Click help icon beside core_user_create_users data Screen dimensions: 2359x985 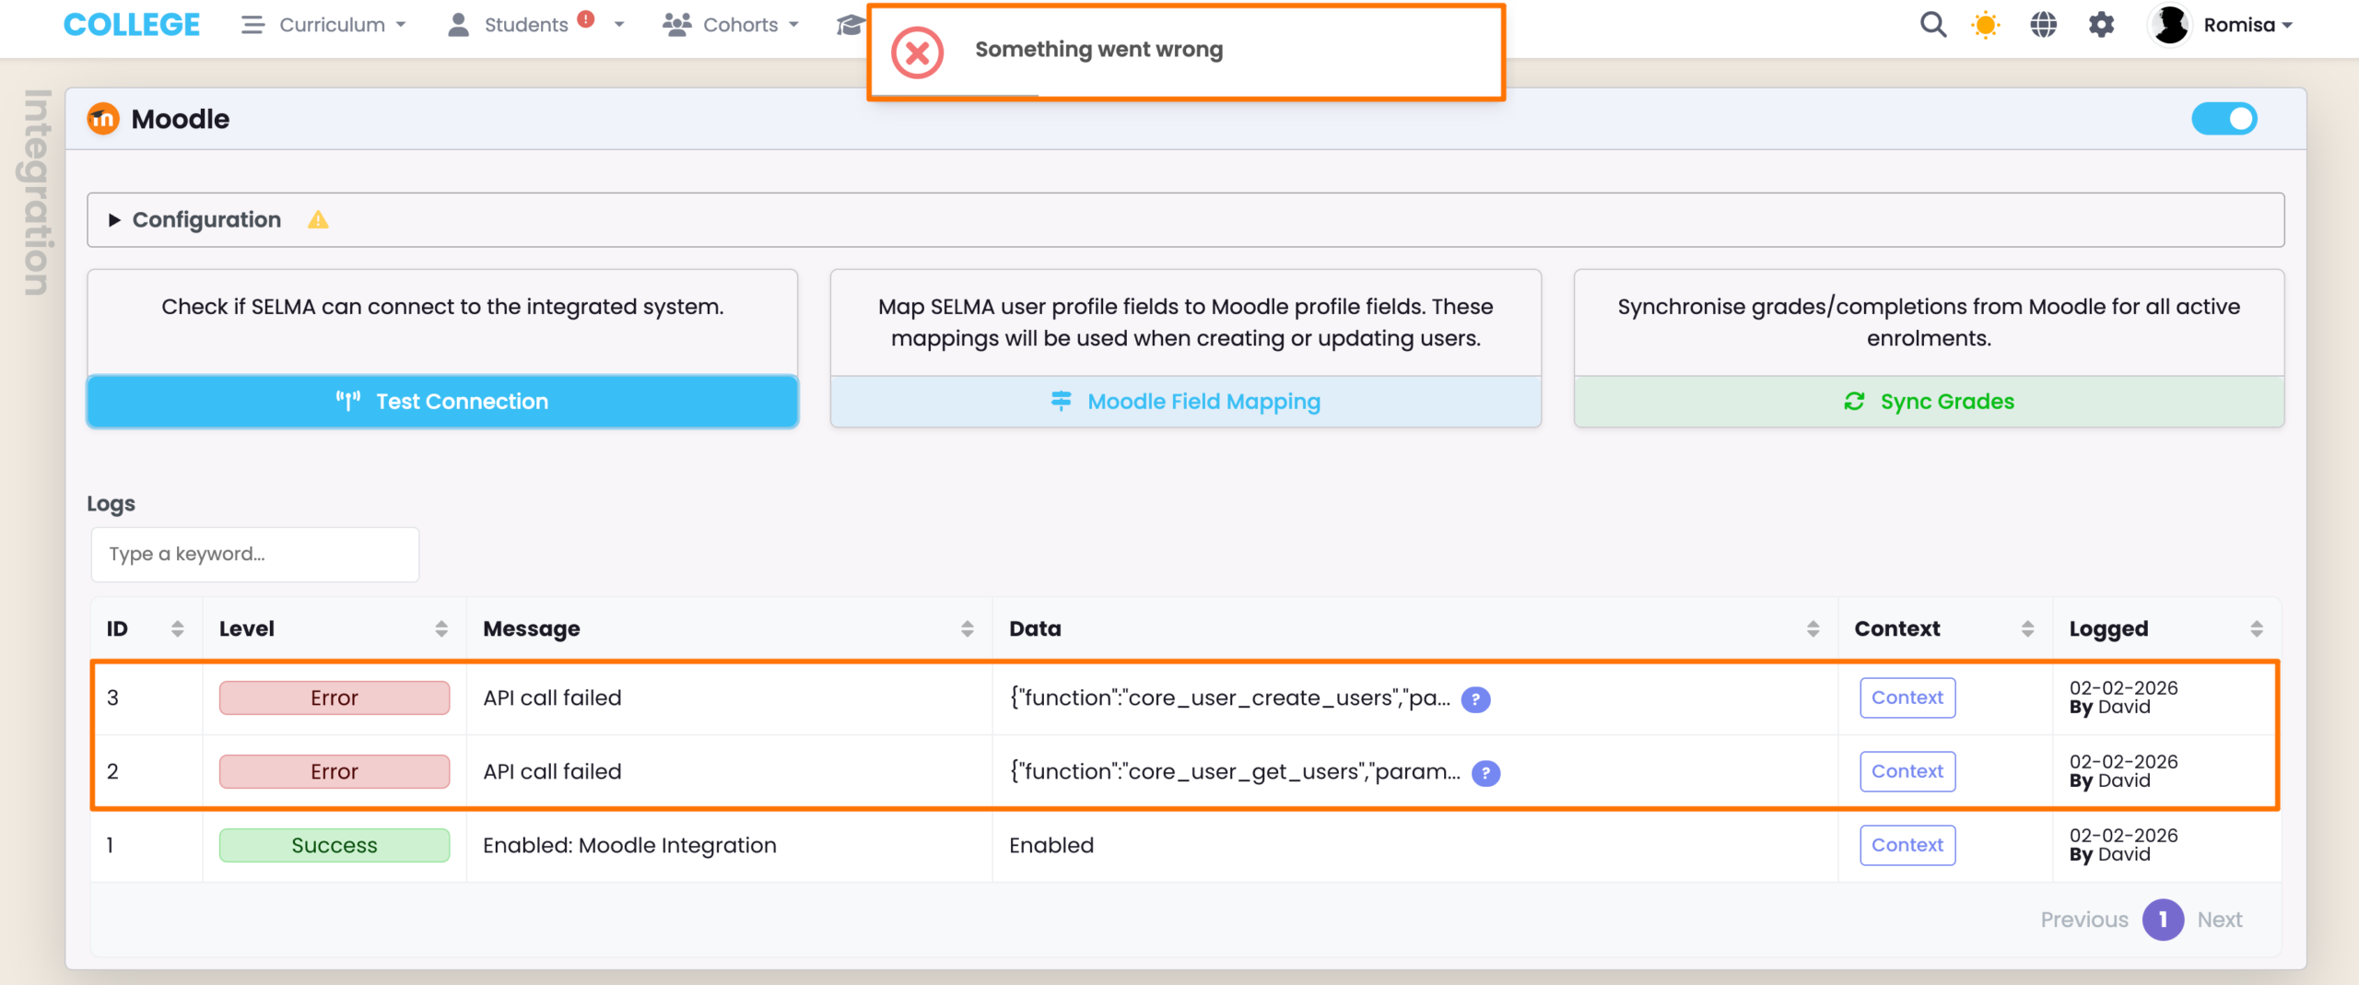point(1475,699)
